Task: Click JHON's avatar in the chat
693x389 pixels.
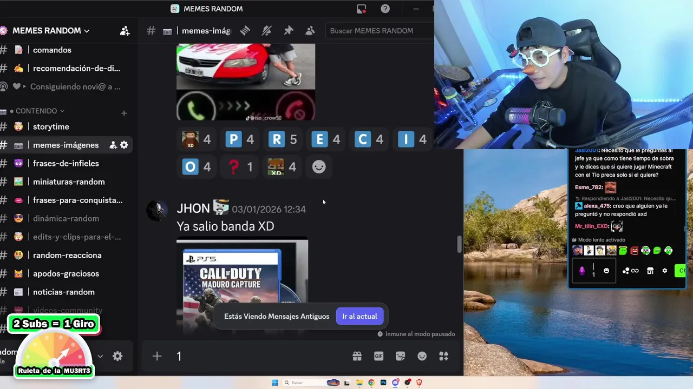Action: pos(157,211)
